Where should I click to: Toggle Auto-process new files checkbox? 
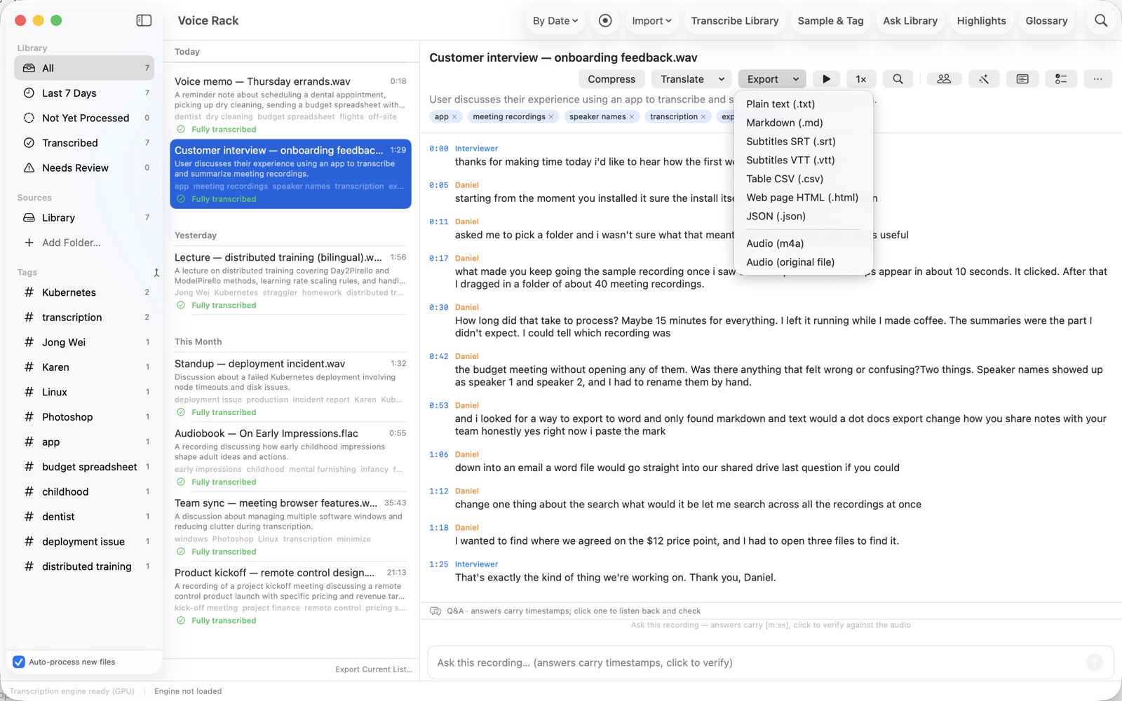[x=19, y=662]
